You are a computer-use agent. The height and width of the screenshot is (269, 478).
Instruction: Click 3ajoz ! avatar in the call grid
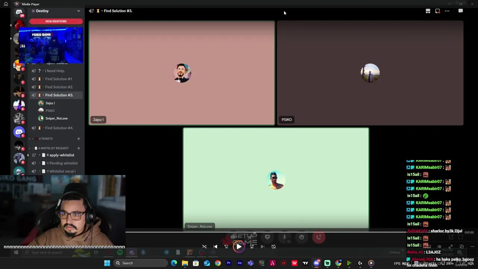click(182, 73)
